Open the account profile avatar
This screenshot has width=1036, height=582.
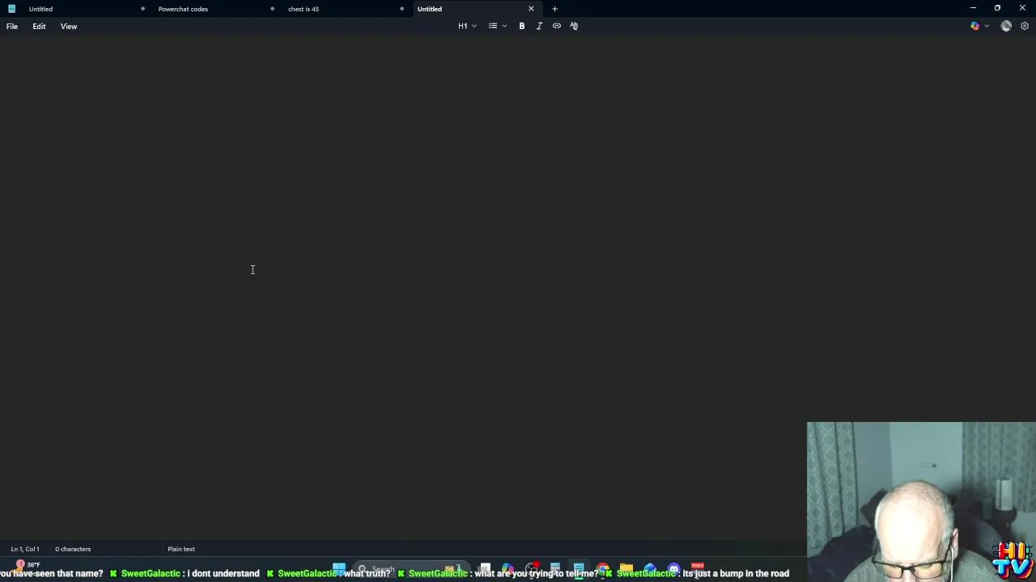tap(1006, 26)
